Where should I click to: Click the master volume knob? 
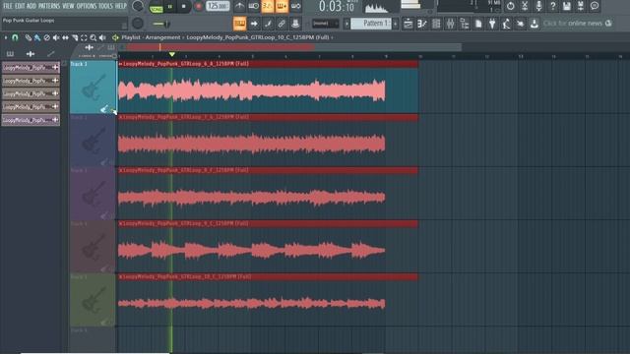tap(138, 6)
